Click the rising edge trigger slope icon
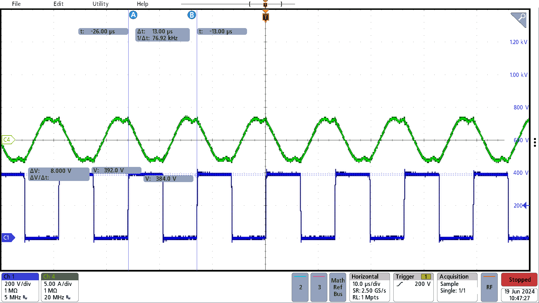 400,284
